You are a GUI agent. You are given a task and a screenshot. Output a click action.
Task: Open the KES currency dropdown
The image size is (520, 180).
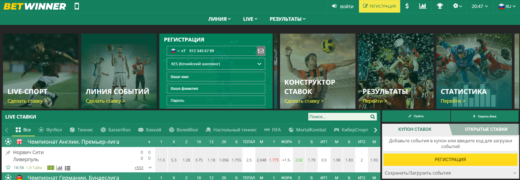click(216, 64)
